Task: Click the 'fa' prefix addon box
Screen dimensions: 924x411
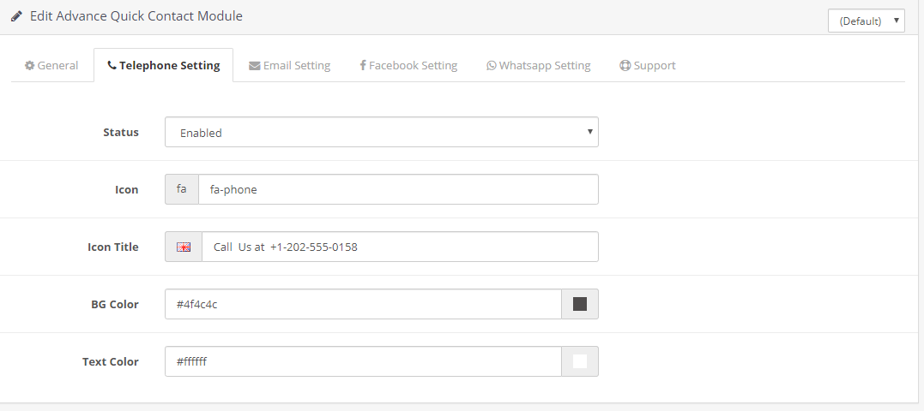Action: [x=182, y=189]
